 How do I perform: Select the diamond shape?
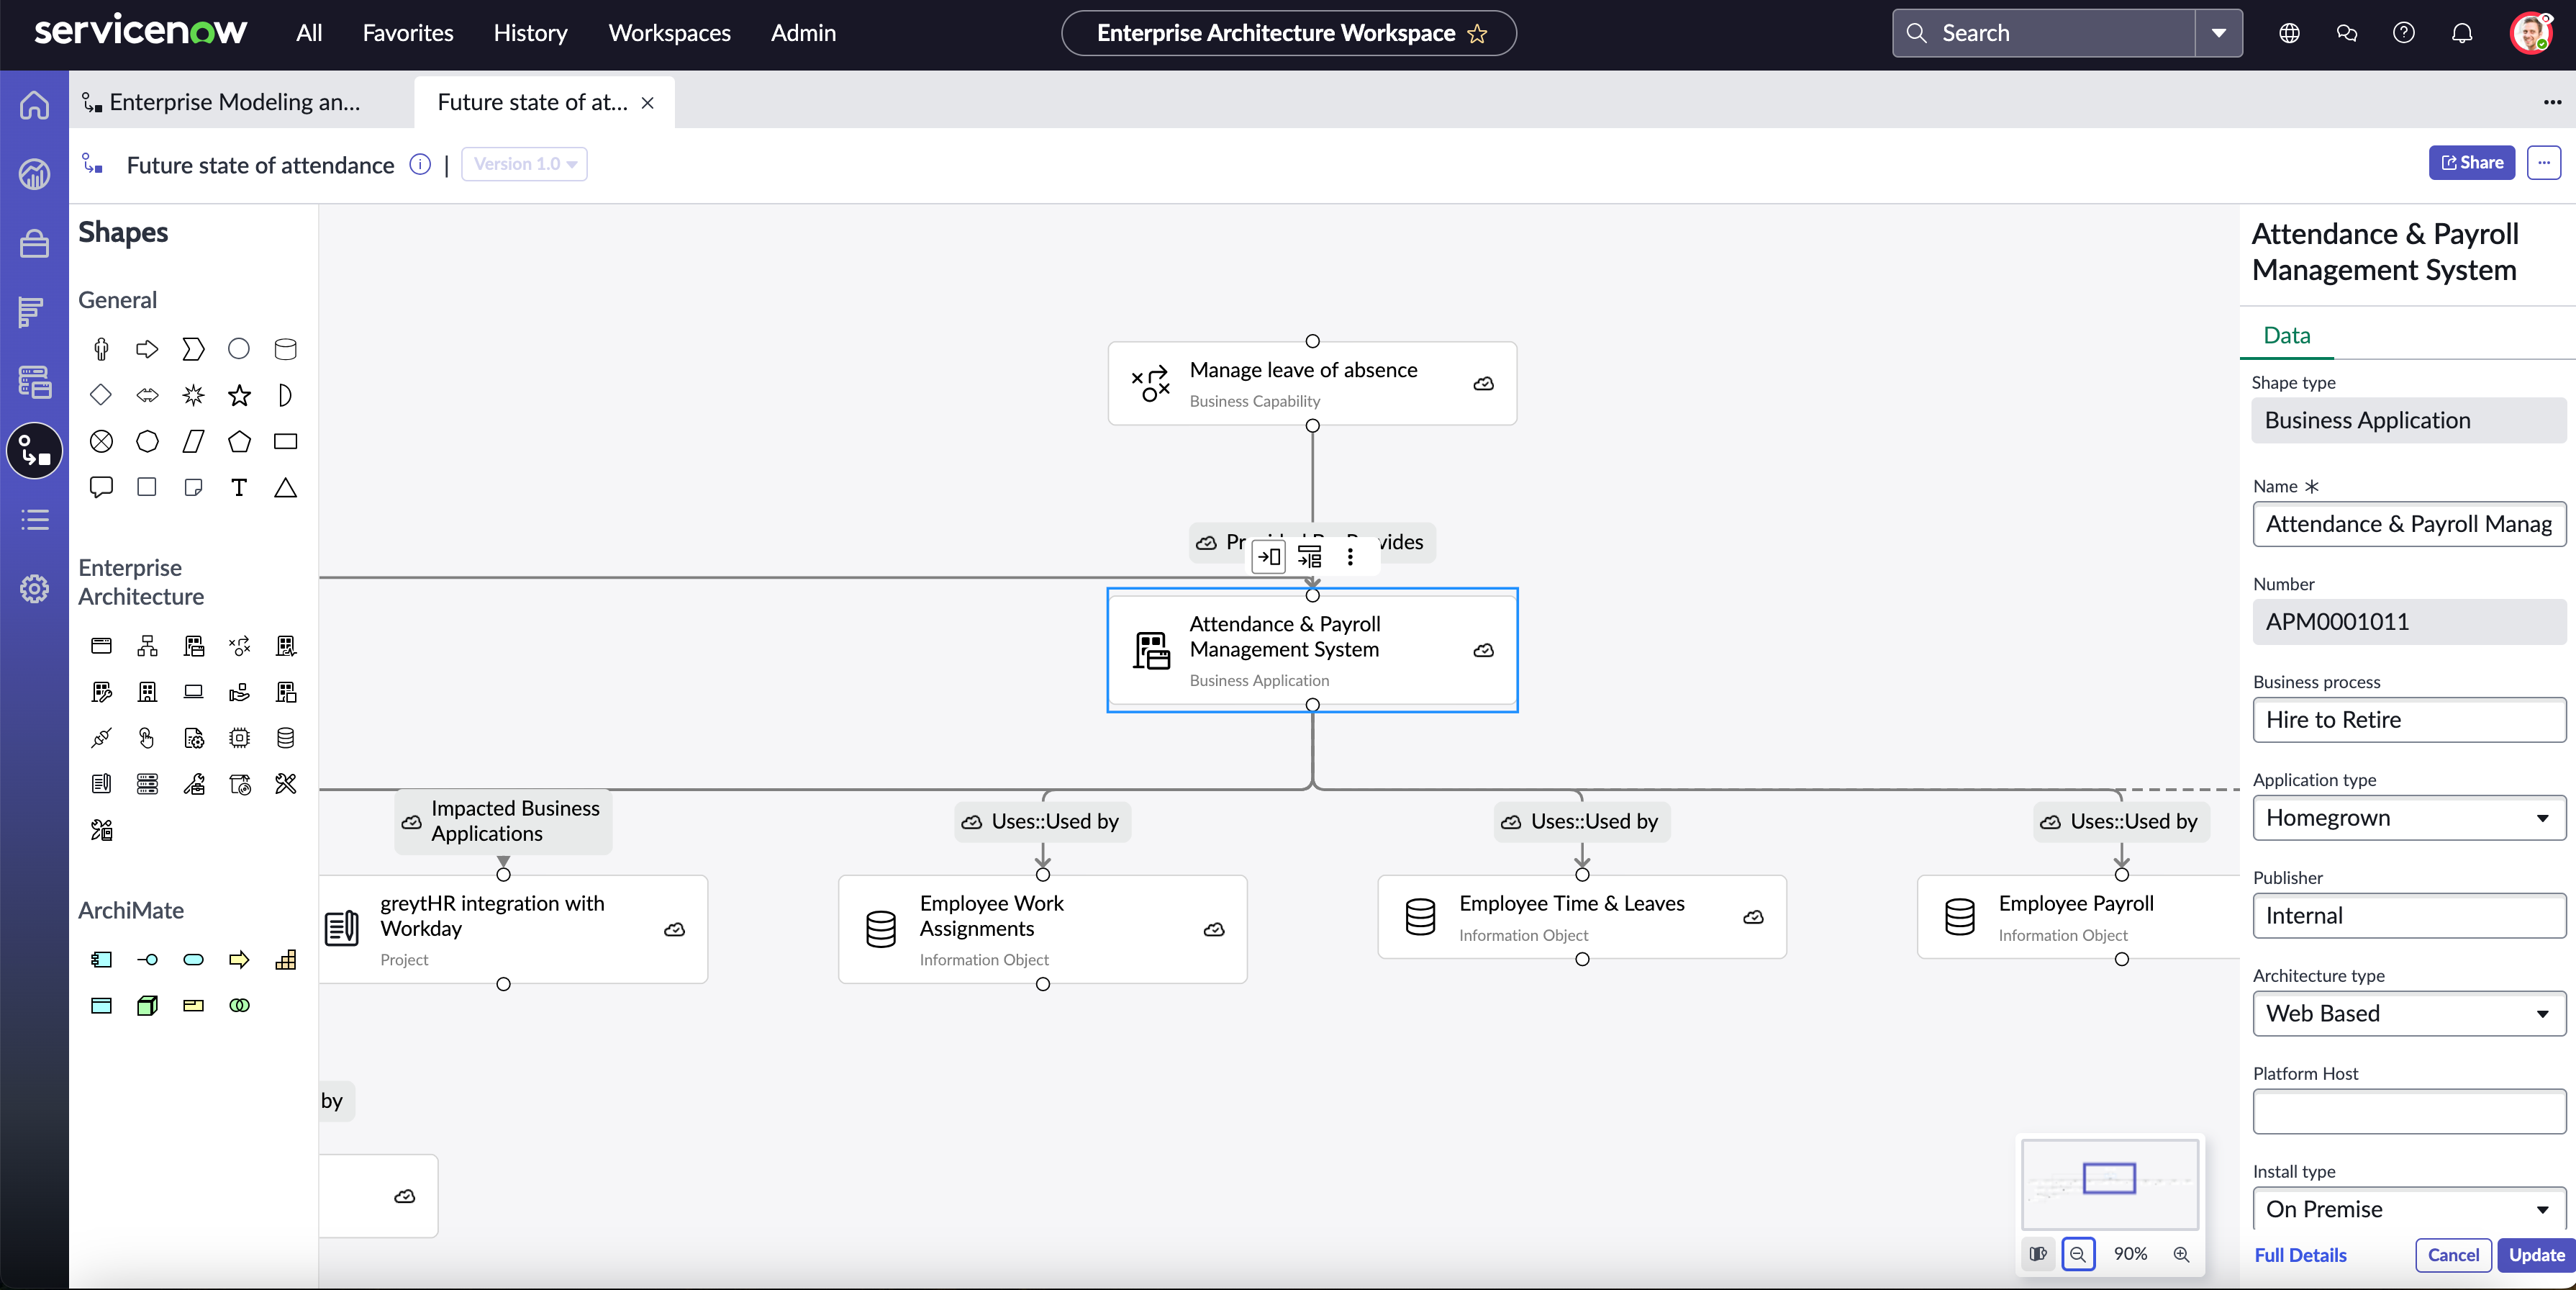pos(101,395)
